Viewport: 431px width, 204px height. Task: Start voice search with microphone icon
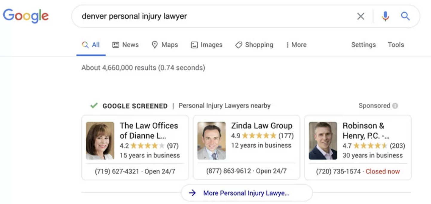point(386,16)
